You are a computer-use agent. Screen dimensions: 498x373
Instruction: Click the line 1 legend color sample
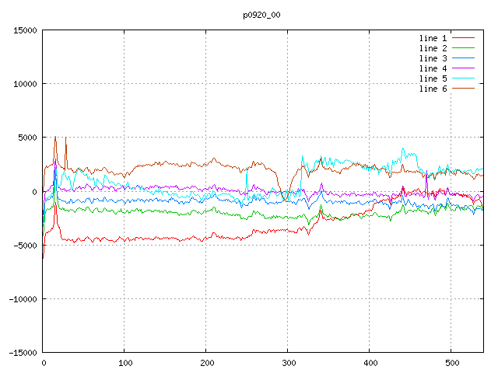click(x=463, y=38)
